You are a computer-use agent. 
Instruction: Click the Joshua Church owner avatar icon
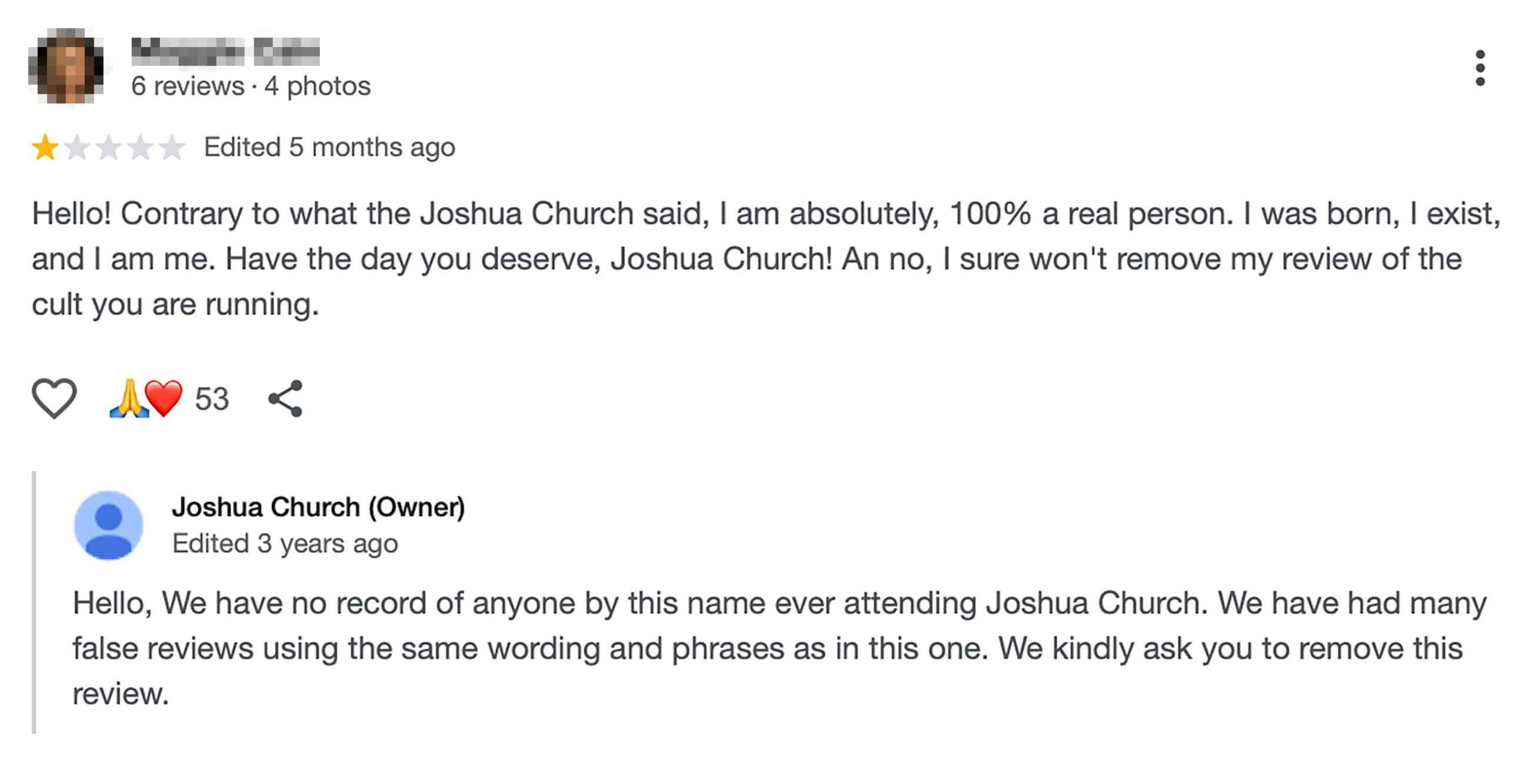tap(108, 525)
